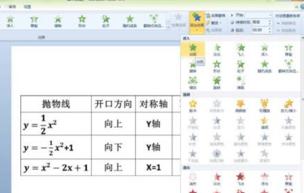Apply 对象颜色 emphasis effect
304x193 pixels.
pyautogui.click(x=288, y=123)
